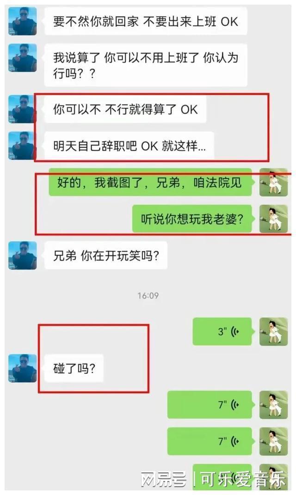Tap own avatar beside "听说你想玩我老婆?"
The width and height of the screenshot is (296, 495).
[x=274, y=219]
